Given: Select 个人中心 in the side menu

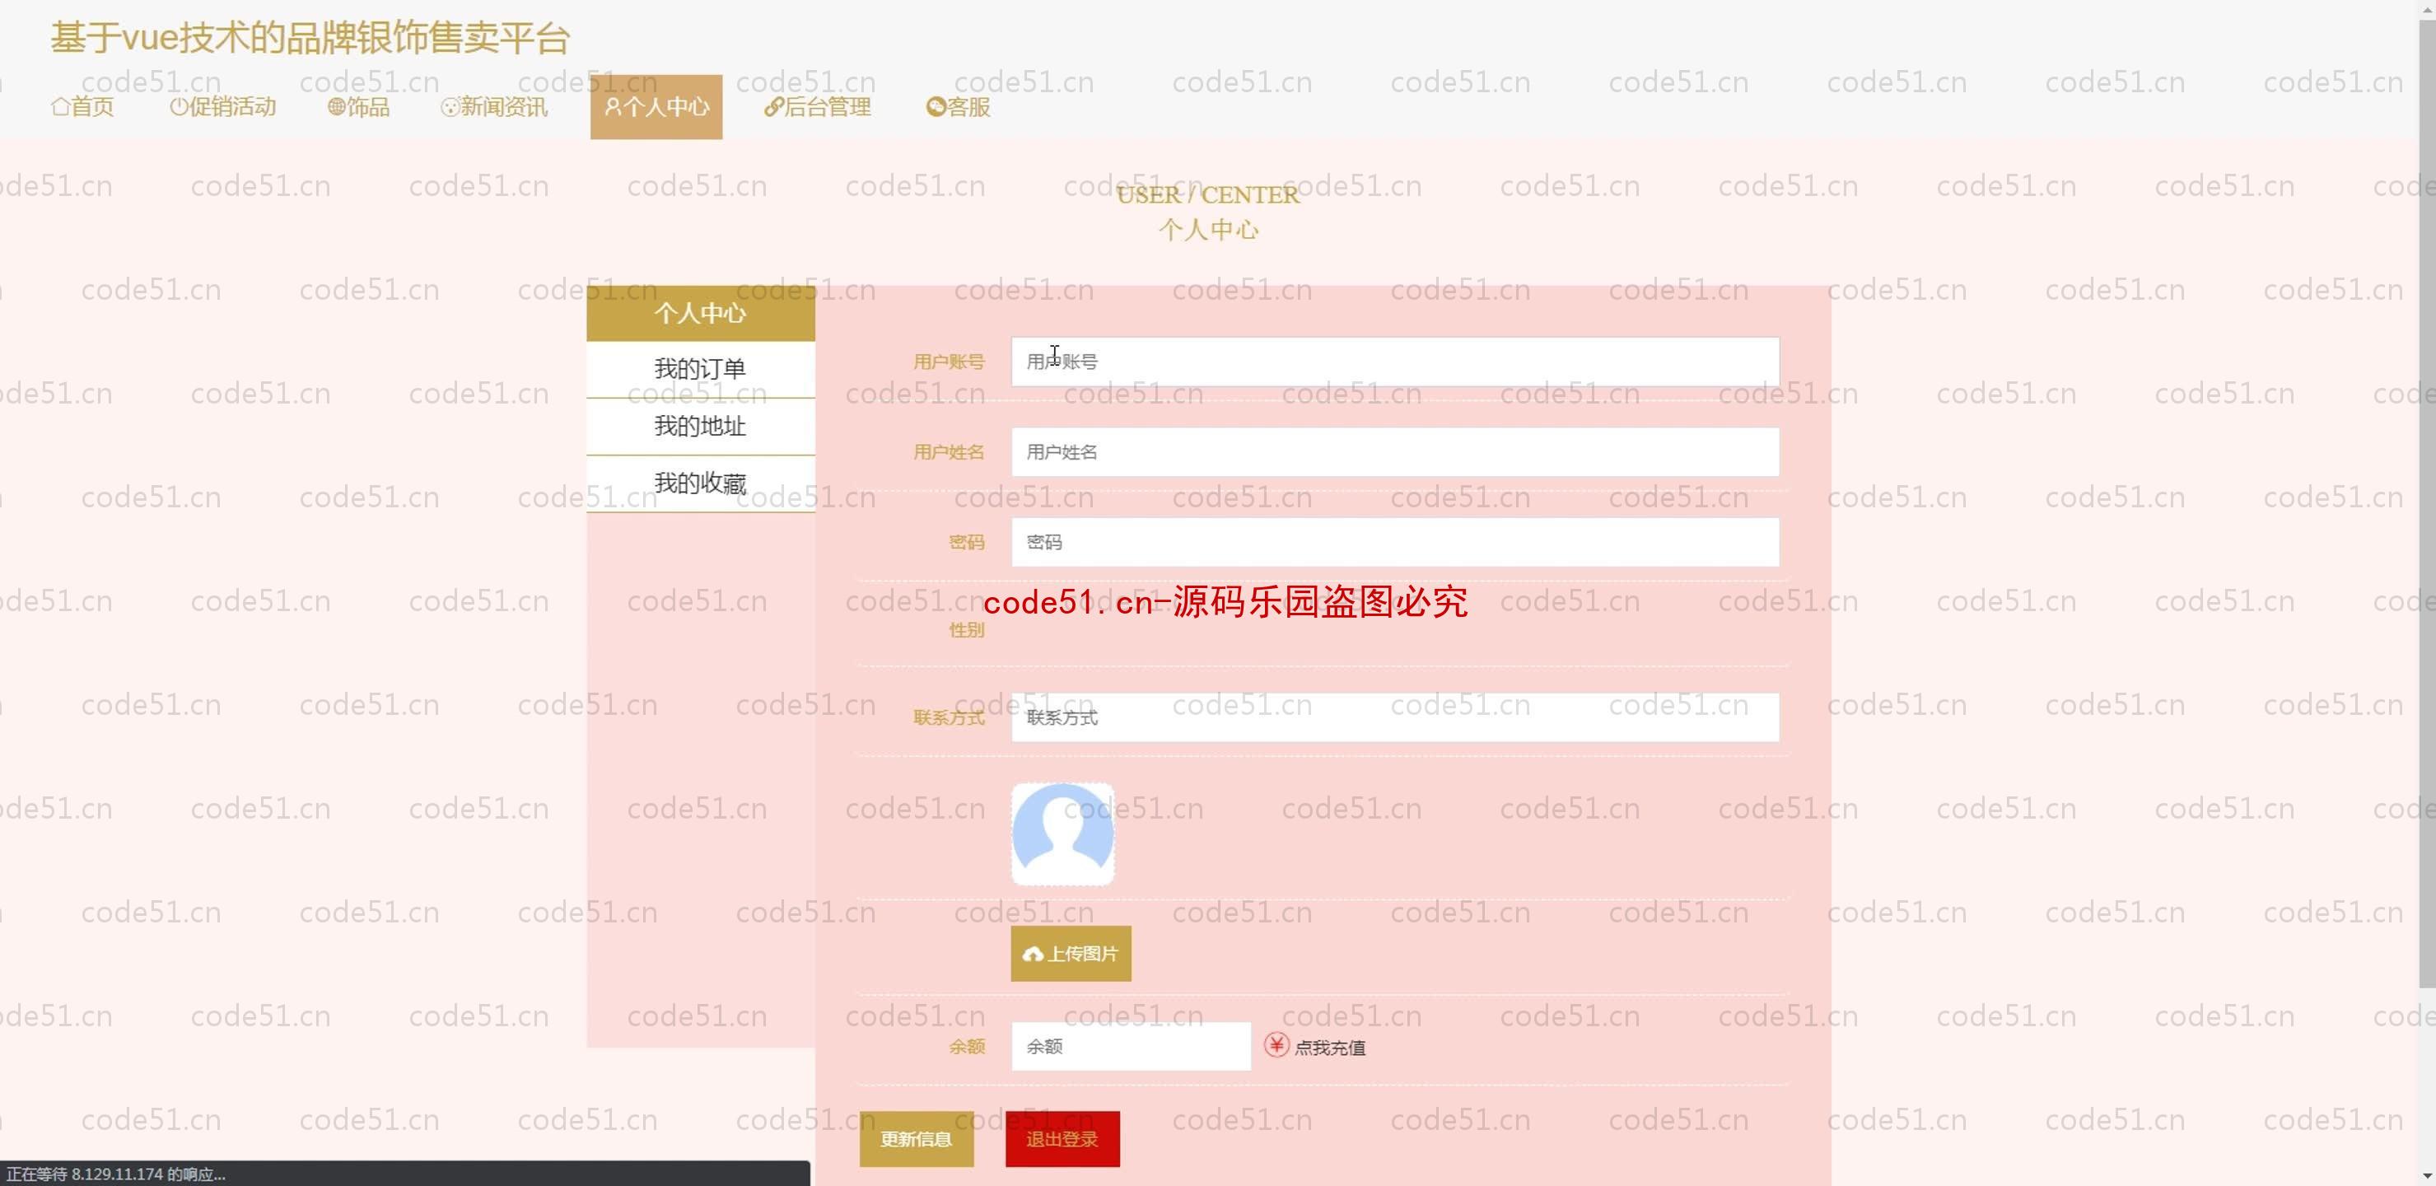Looking at the screenshot, I should 701,313.
